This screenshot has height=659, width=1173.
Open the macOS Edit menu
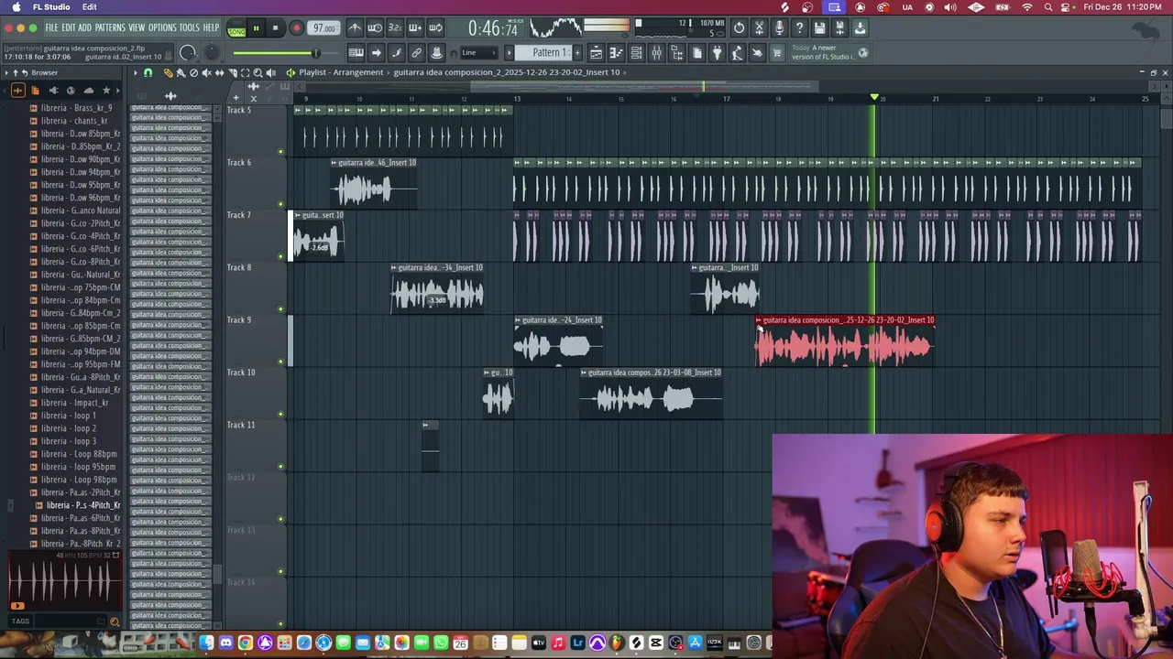pos(89,6)
